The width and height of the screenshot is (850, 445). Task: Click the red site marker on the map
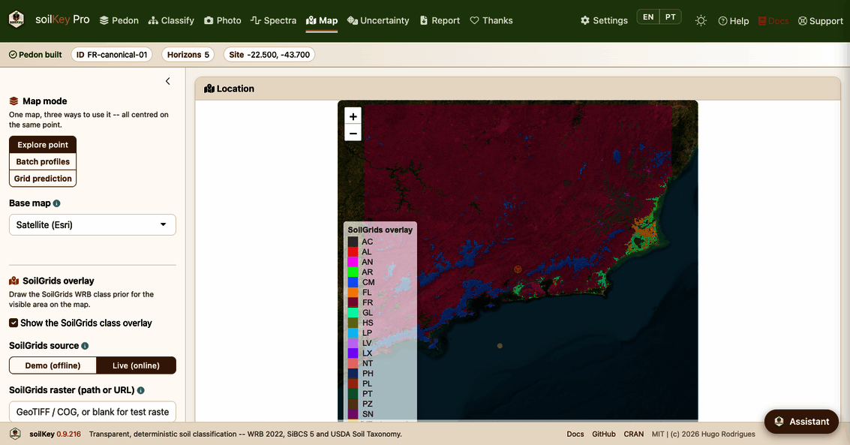(518, 269)
